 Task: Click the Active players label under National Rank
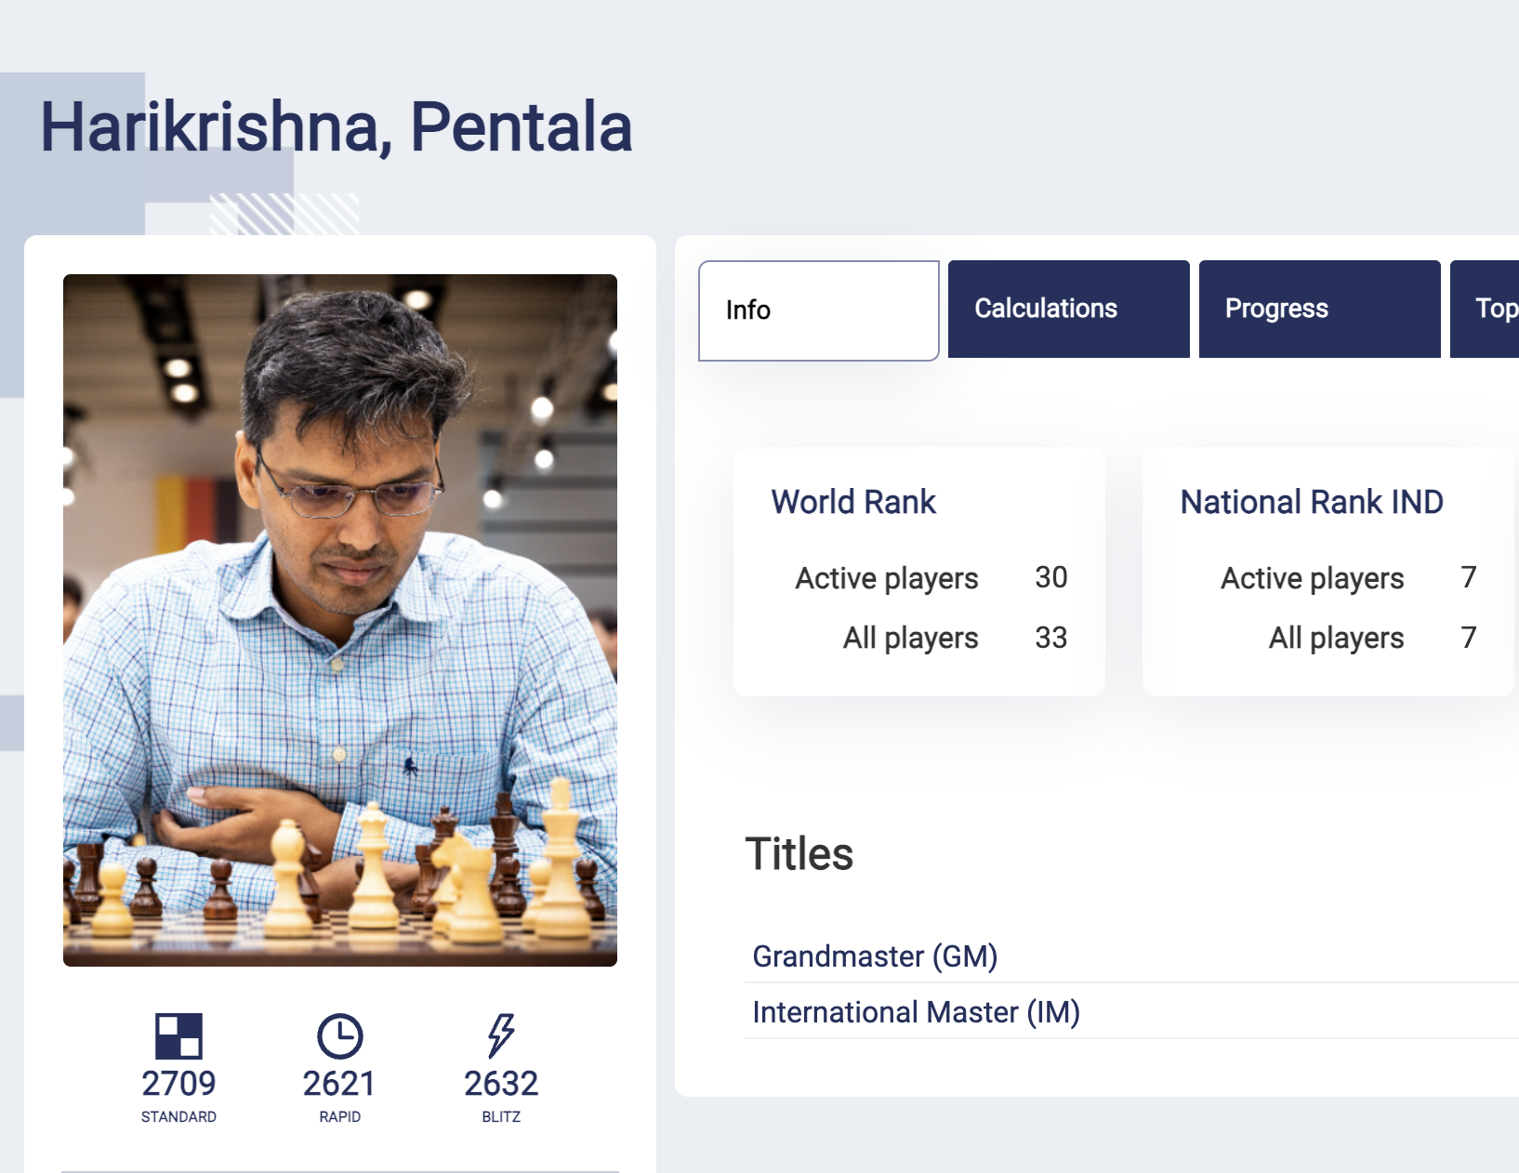pos(1313,579)
